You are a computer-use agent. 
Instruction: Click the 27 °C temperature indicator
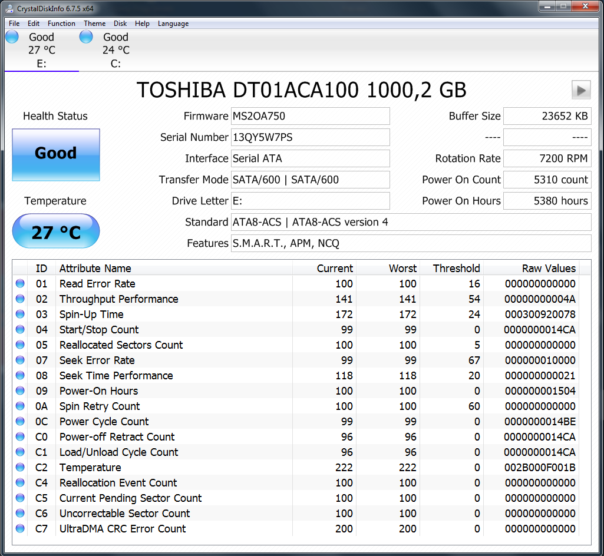(56, 231)
